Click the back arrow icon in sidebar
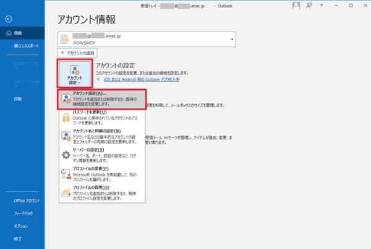This screenshot has height=249, width=371. 8,19
